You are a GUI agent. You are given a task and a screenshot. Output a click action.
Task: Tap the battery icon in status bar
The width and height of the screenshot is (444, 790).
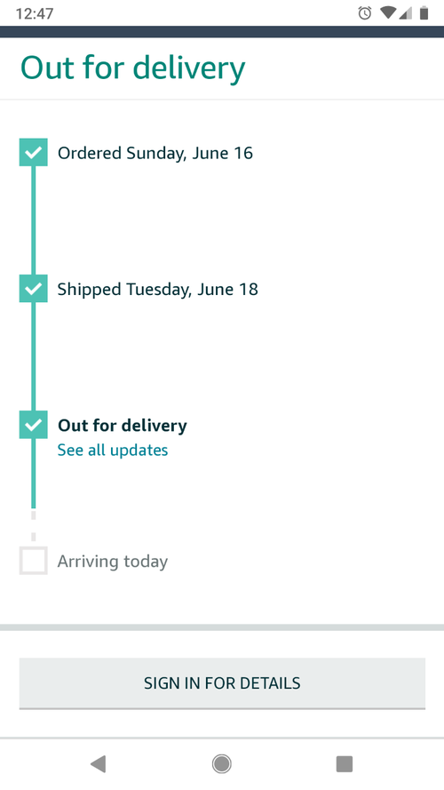424,13
